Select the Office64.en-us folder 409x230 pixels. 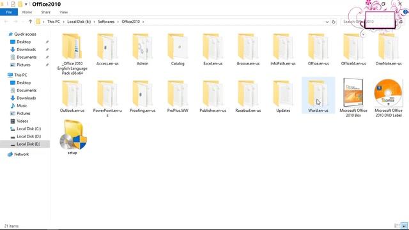coord(353,50)
